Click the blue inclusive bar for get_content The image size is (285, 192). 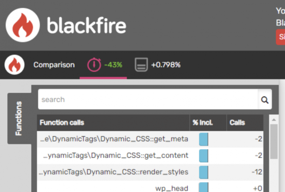point(203,156)
